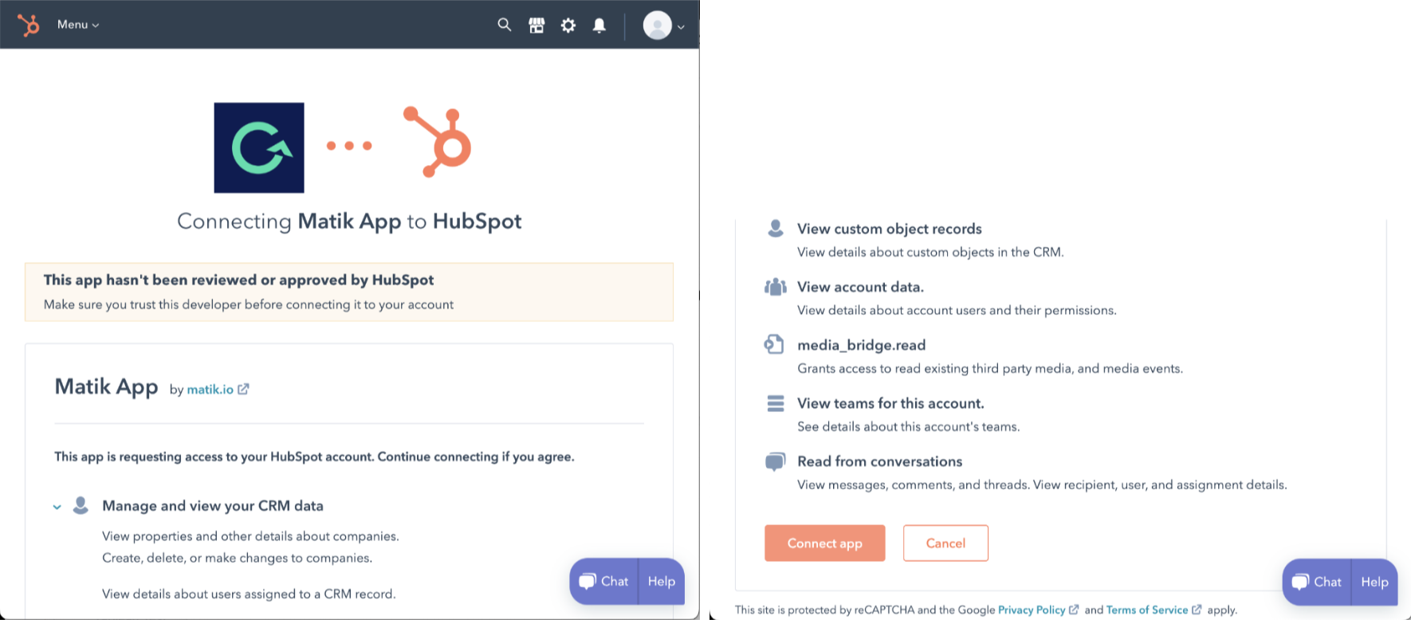The width and height of the screenshot is (1411, 620).
Task: Click the Matik App logo tile
Action: point(259,147)
